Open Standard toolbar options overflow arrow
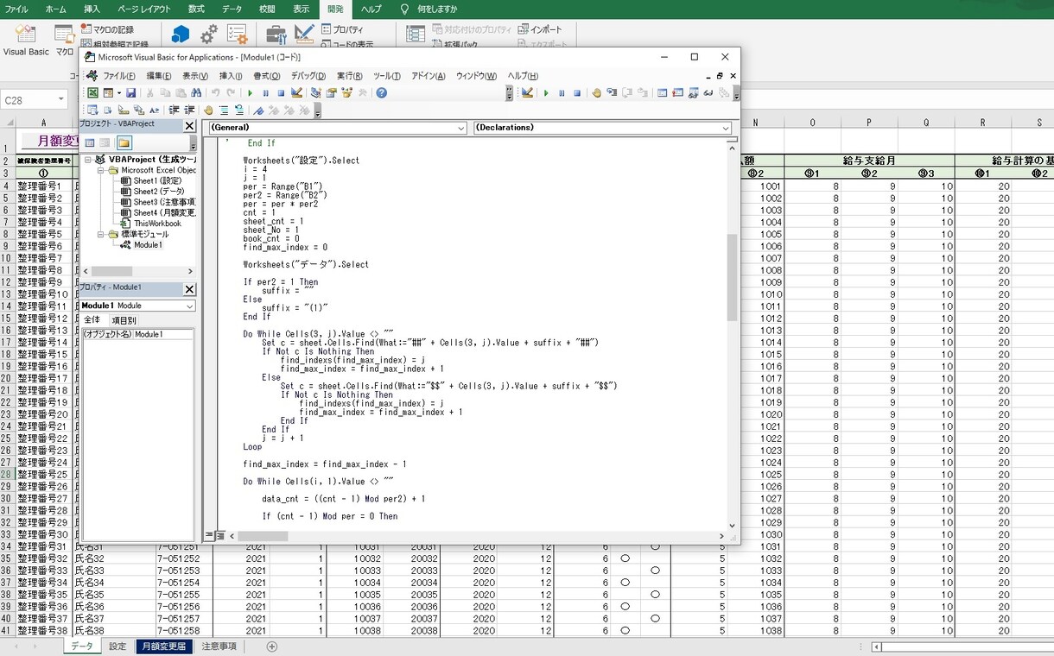This screenshot has width=1054, height=656. pyautogui.click(x=511, y=93)
